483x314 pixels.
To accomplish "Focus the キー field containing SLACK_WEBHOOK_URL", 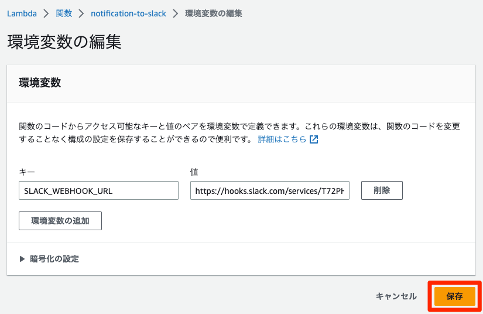I will pyautogui.click(x=98, y=190).
